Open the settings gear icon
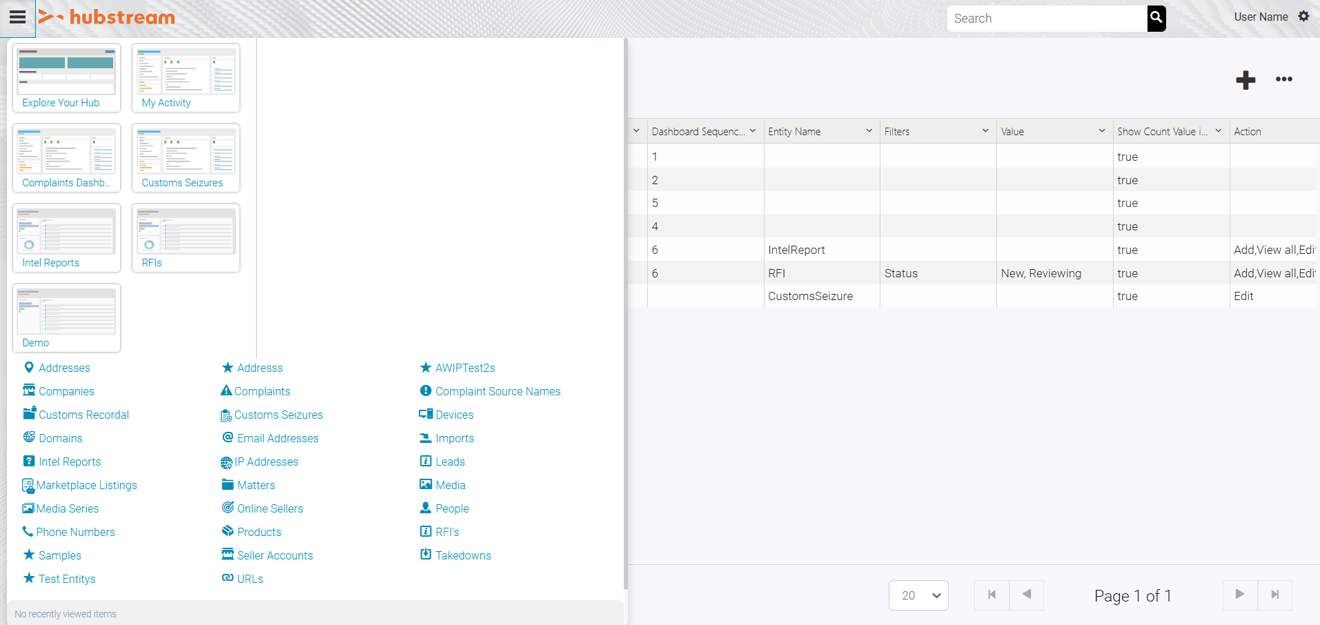This screenshot has height=625, width=1320. (x=1303, y=17)
